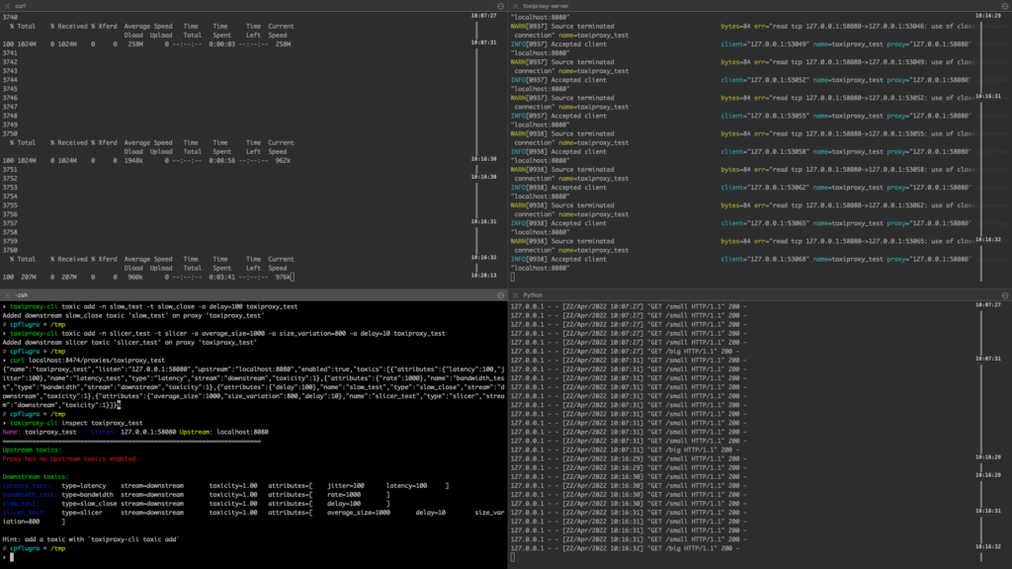Click the 10:20:13 timestamp in curl pane
The width and height of the screenshot is (1012, 569).
(x=483, y=275)
